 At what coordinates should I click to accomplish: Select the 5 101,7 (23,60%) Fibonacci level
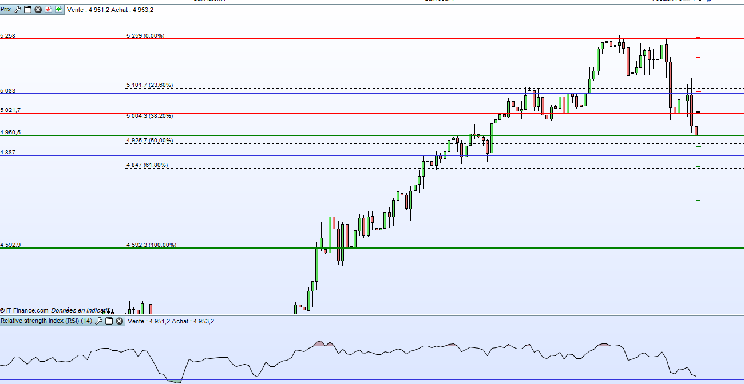149,85
